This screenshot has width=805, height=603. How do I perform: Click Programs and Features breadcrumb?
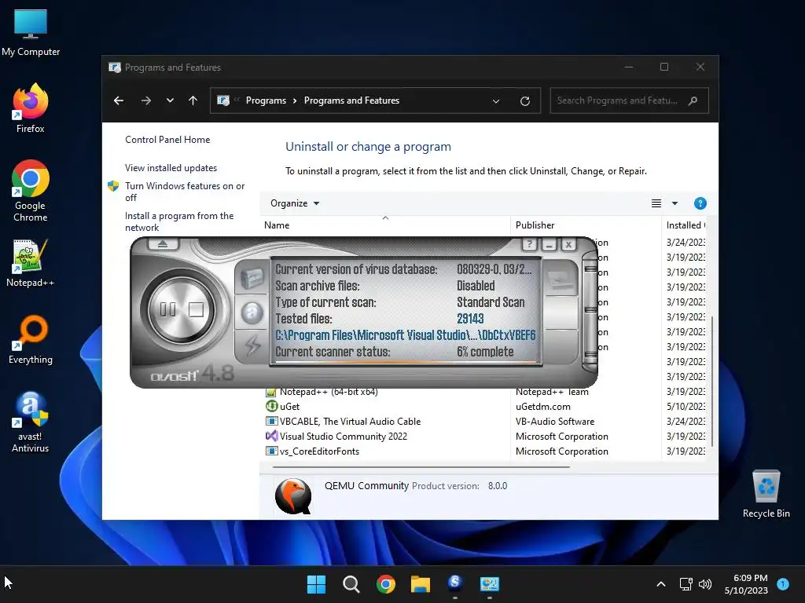(x=351, y=100)
